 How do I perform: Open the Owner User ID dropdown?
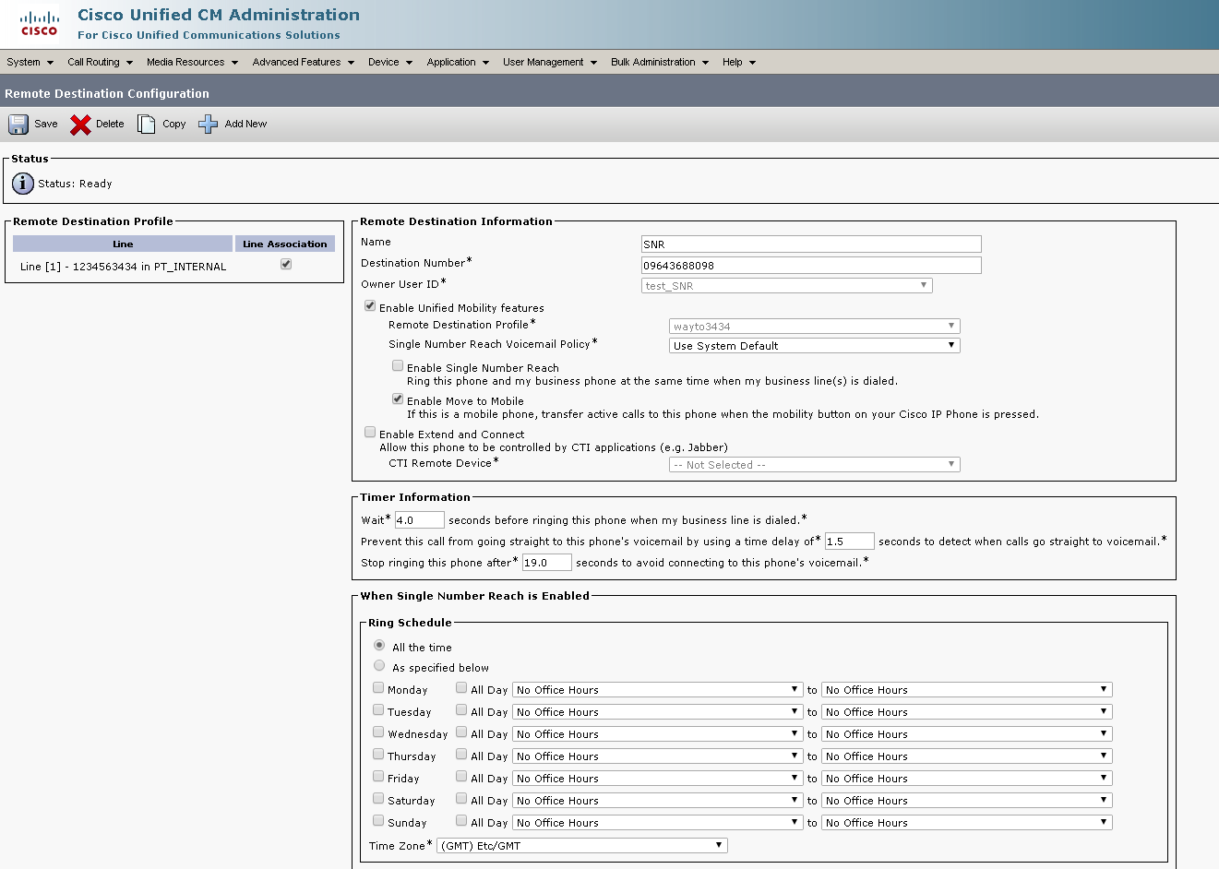pos(787,286)
